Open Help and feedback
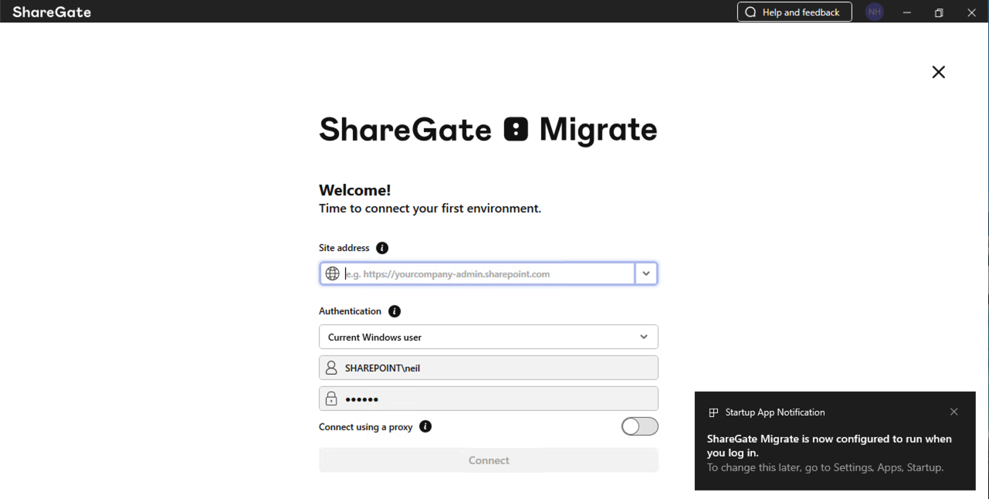This screenshot has height=499, width=989. click(794, 12)
